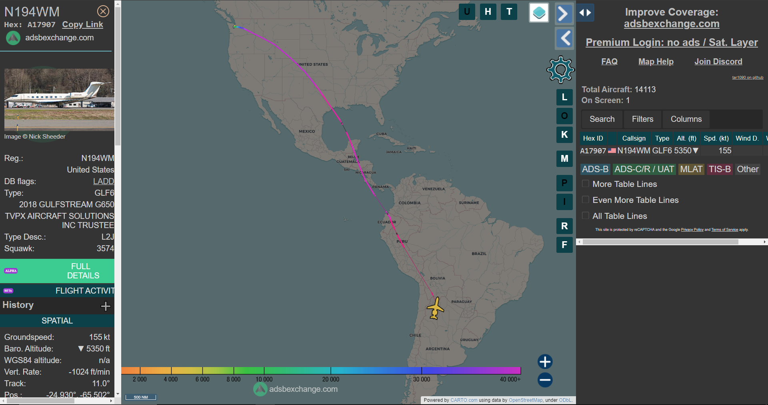Viewport: 768px width, 405px height.
Task: Toggle the ADS-C/R / UAT source filter
Action: coord(644,169)
